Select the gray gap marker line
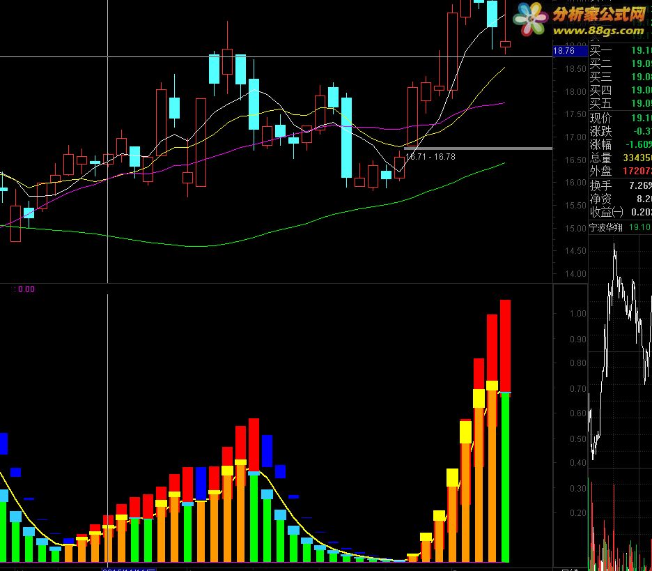 [478, 149]
